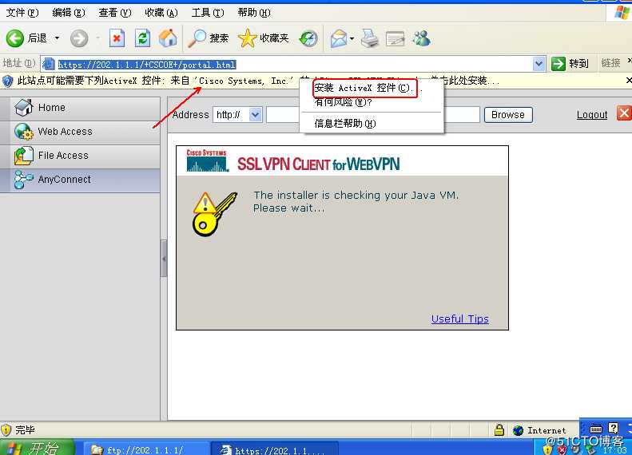The image size is (632, 455).
Task: Click the Cisco Systems logo
Action: click(207, 160)
